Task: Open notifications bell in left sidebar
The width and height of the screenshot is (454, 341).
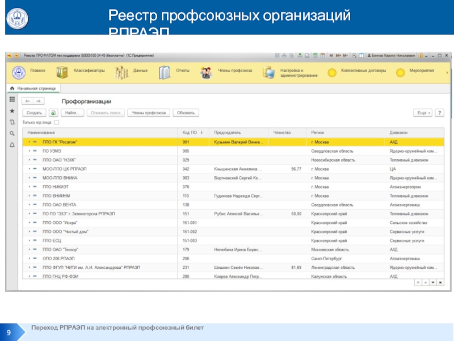Action: point(12,145)
